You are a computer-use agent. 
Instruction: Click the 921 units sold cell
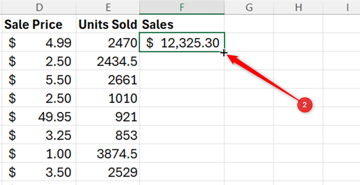pyautogui.click(x=108, y=116)
